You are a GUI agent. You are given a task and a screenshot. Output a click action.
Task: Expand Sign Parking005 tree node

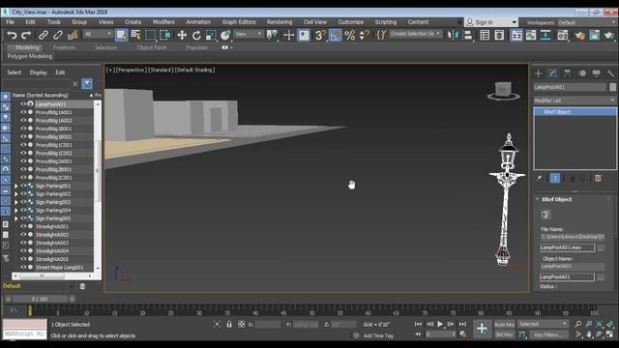coord(16,218)
